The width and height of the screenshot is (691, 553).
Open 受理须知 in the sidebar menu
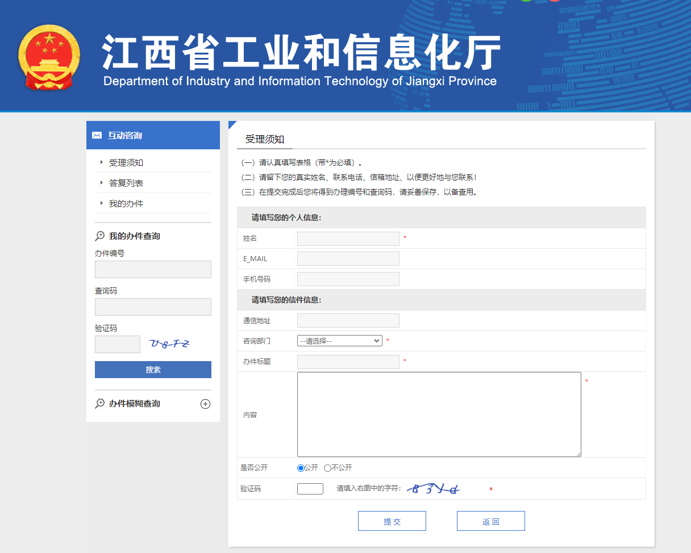pos(126,163)
